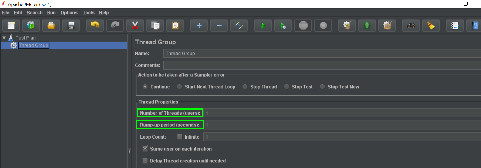
Task: Click the Test Plan flask icon
Action: click(11, 38)
